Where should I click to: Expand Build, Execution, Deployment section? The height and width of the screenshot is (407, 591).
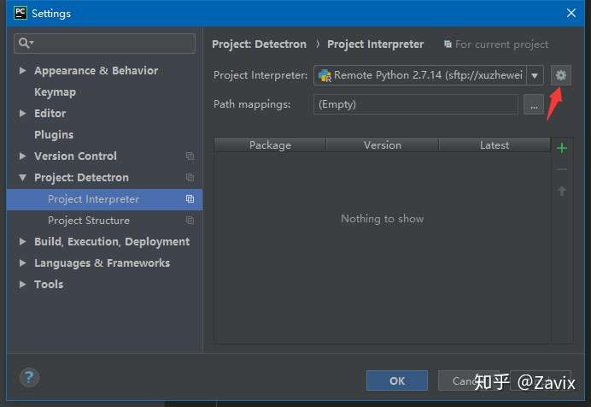pyautogui.click(x=22, y=241)
